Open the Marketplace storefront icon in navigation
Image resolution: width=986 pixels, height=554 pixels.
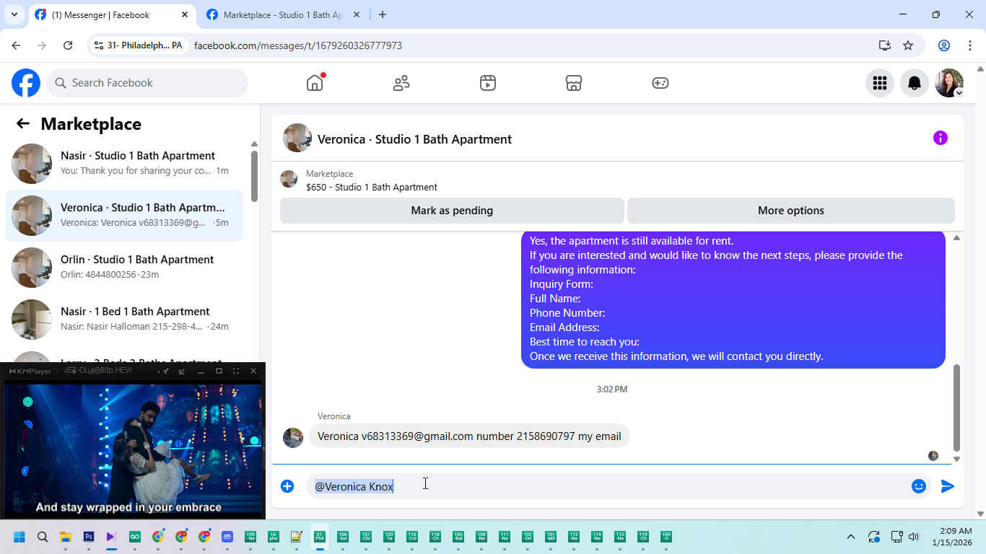574,83
